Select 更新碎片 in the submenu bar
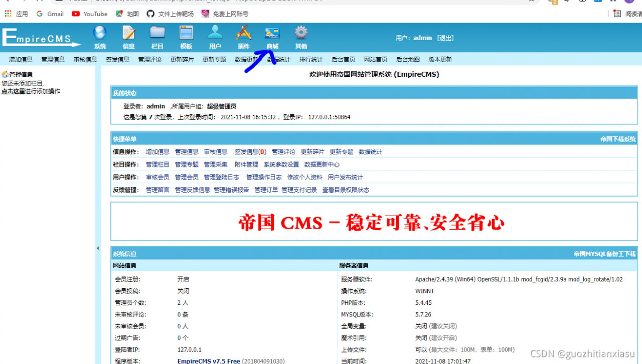The image size is (642, 364). click(182, 59)
